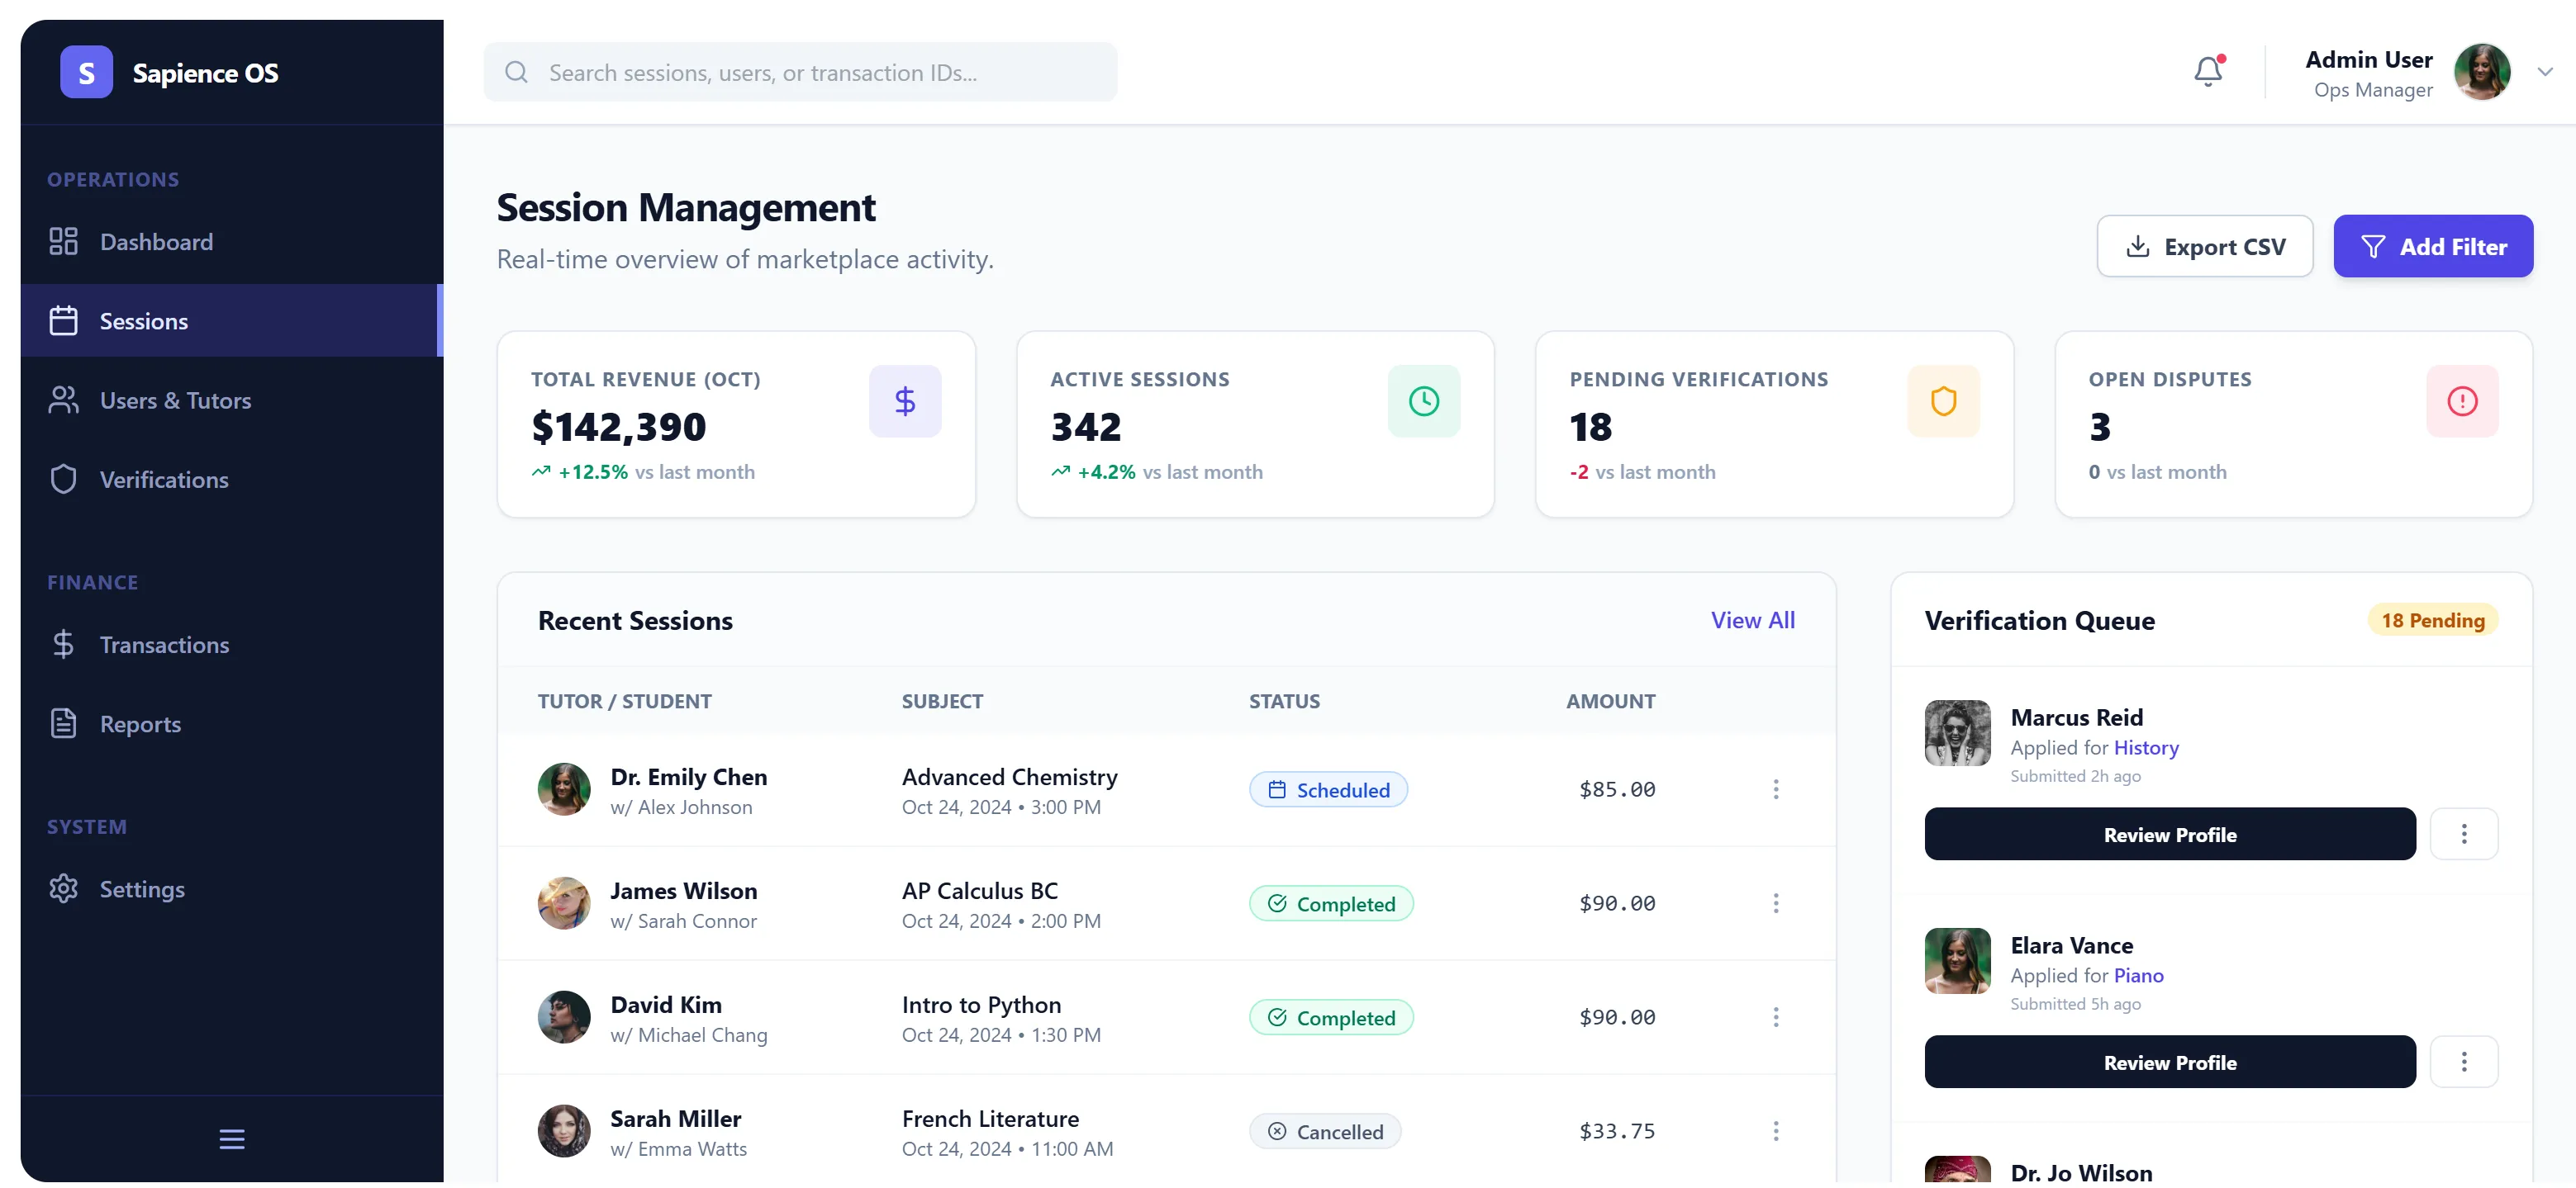Click the 18 Pending badge
The width and height of the screenshot is (2576, 1188).
(x=2432, y=619)
